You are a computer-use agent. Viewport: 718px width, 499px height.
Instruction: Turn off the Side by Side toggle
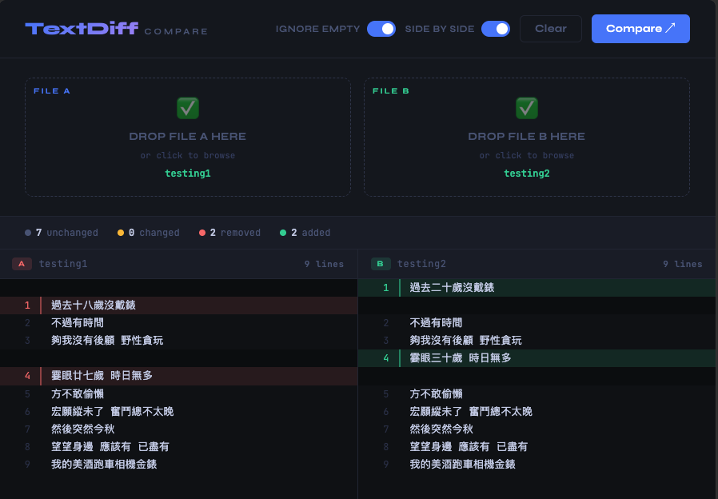[x=495, y=29]
